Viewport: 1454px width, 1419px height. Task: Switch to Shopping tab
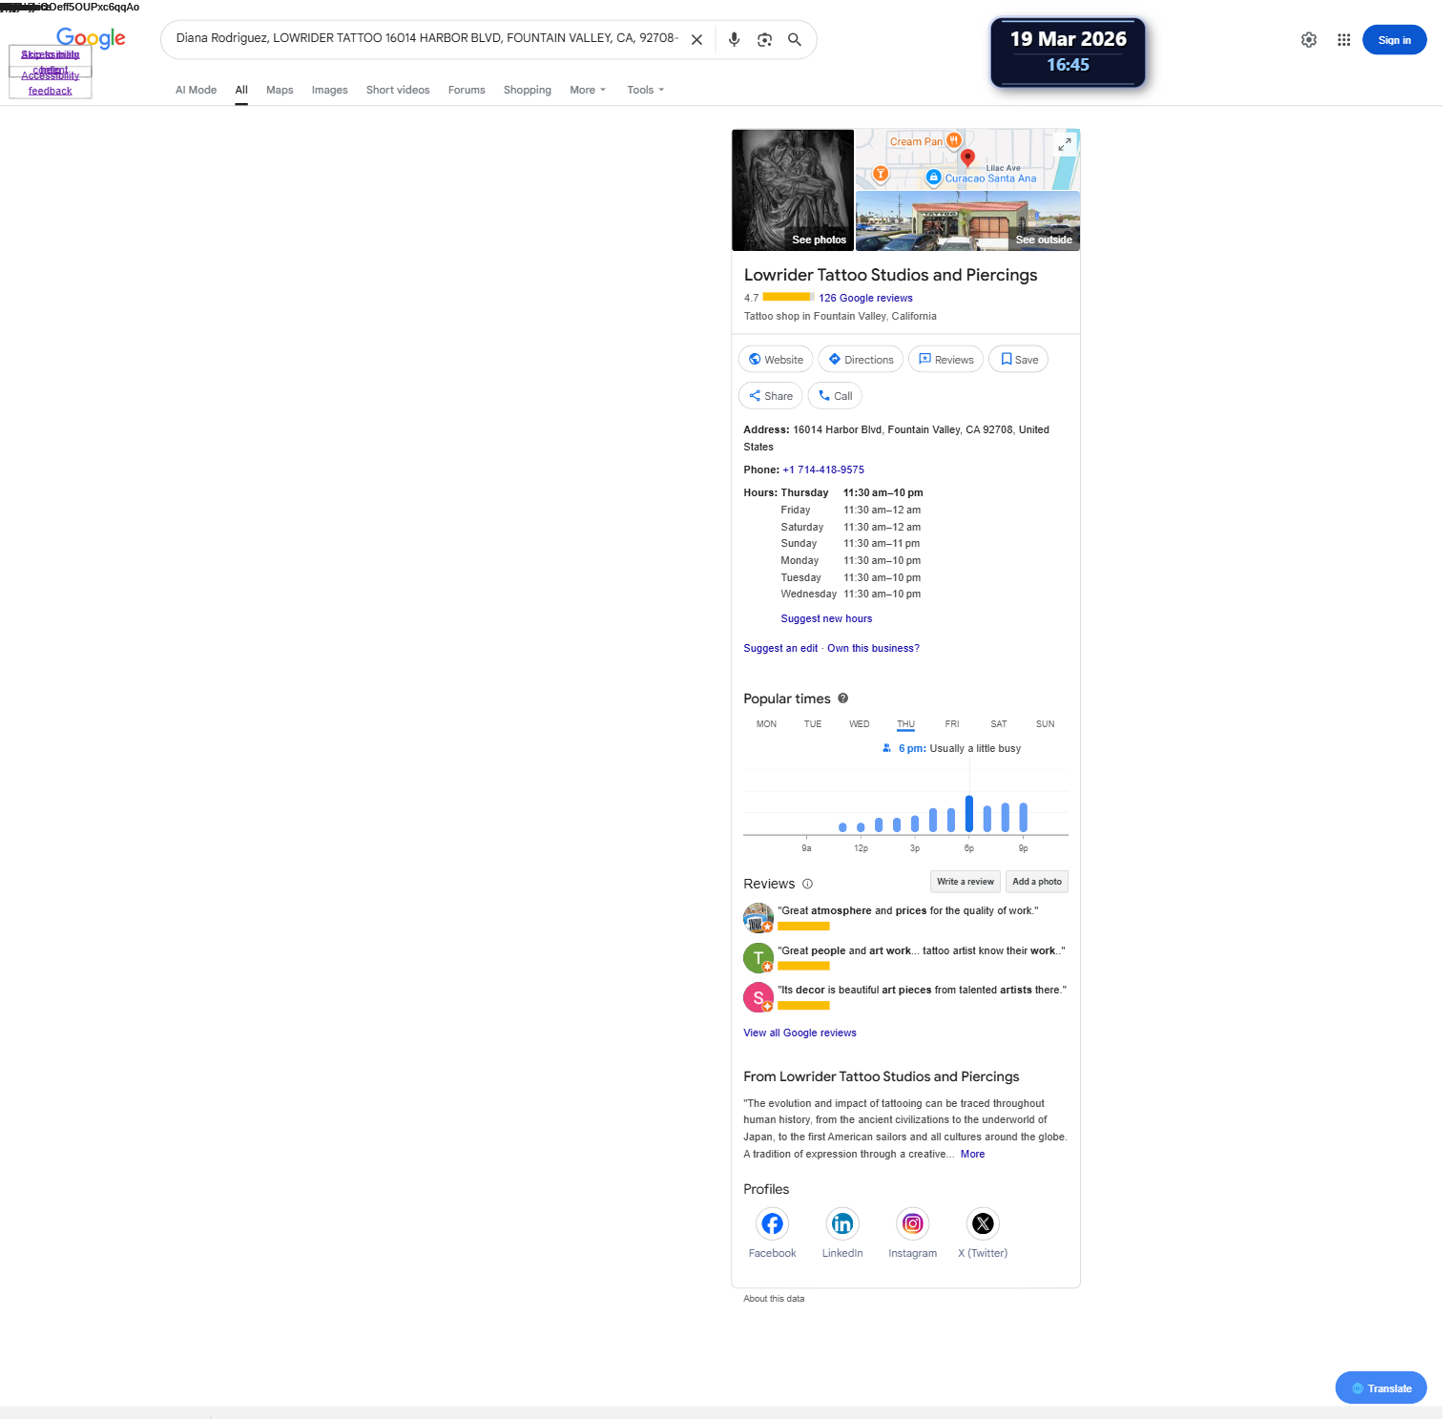(x=528, y=90)
